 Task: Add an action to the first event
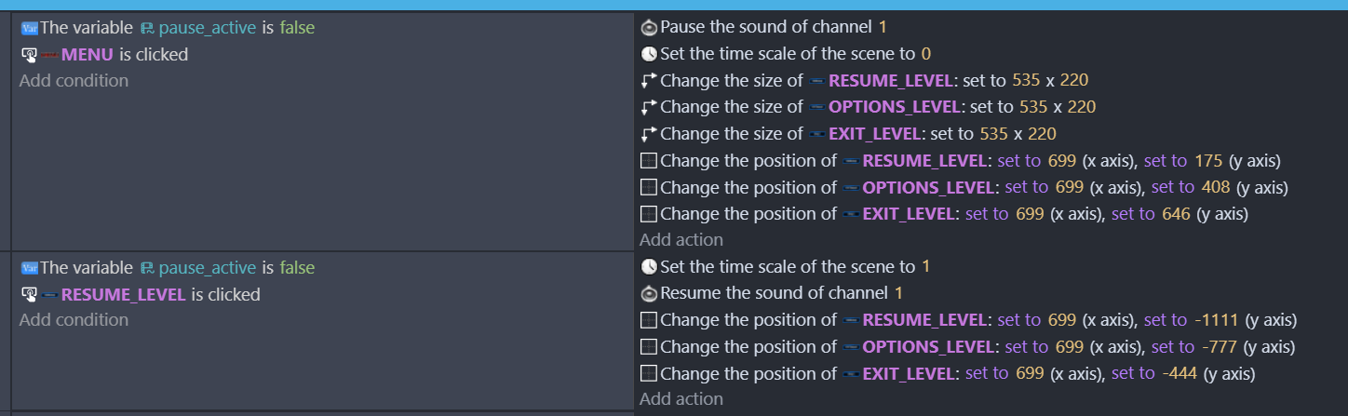tap(681, 240)
